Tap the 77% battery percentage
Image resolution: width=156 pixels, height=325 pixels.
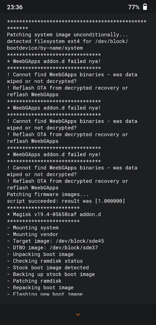coord(134,7)
